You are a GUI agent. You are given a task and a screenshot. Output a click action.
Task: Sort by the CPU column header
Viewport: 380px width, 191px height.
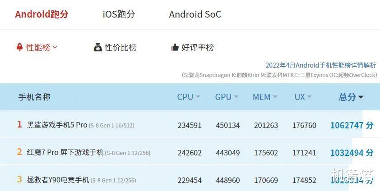pyautogui.click(x=185, y=97)
